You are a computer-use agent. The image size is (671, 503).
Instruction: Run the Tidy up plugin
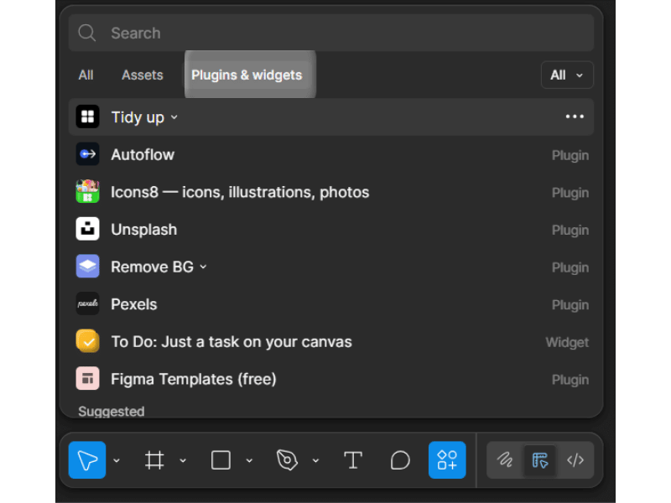tap(331, 117)
